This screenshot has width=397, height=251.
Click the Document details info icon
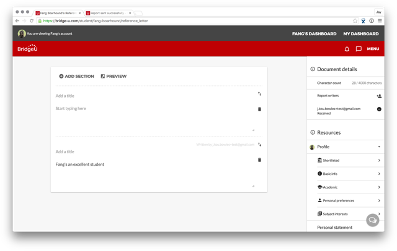coord(313,69)
